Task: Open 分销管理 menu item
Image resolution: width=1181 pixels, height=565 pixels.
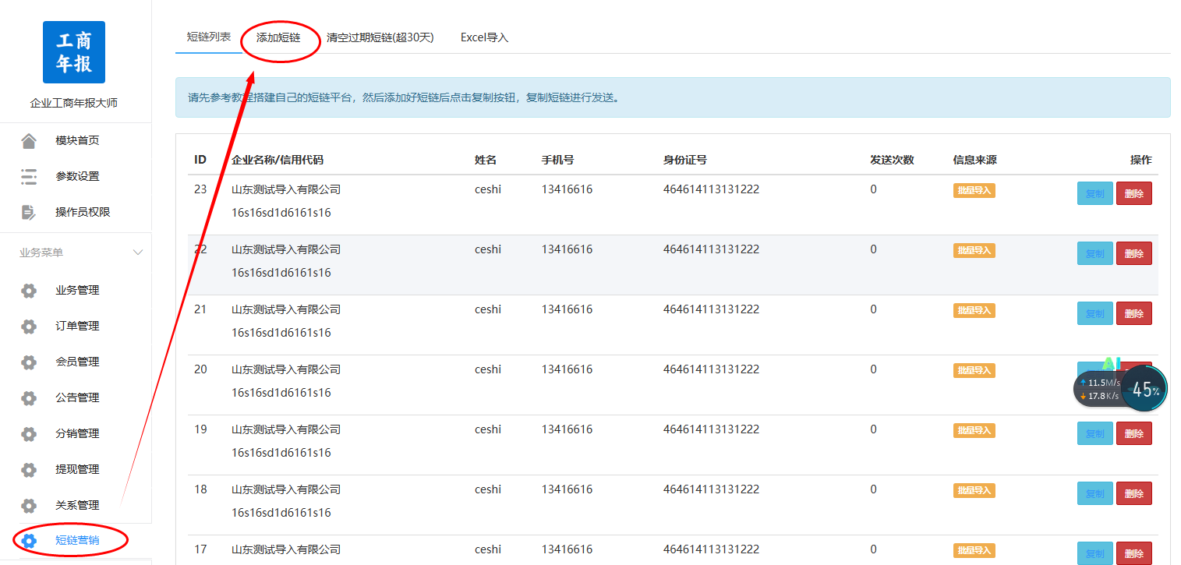Action: (x=77, y=433)
